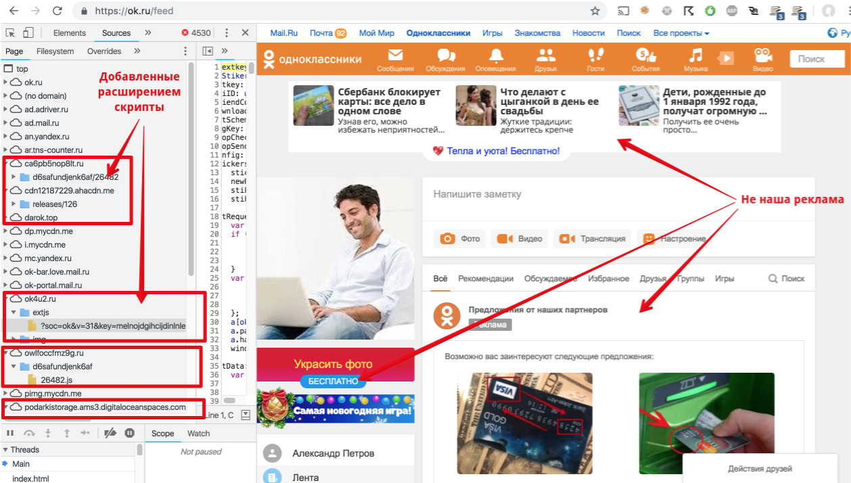Click the DevTools inspect element icon
Screen dimensions: 851x483
click(11, 32)
